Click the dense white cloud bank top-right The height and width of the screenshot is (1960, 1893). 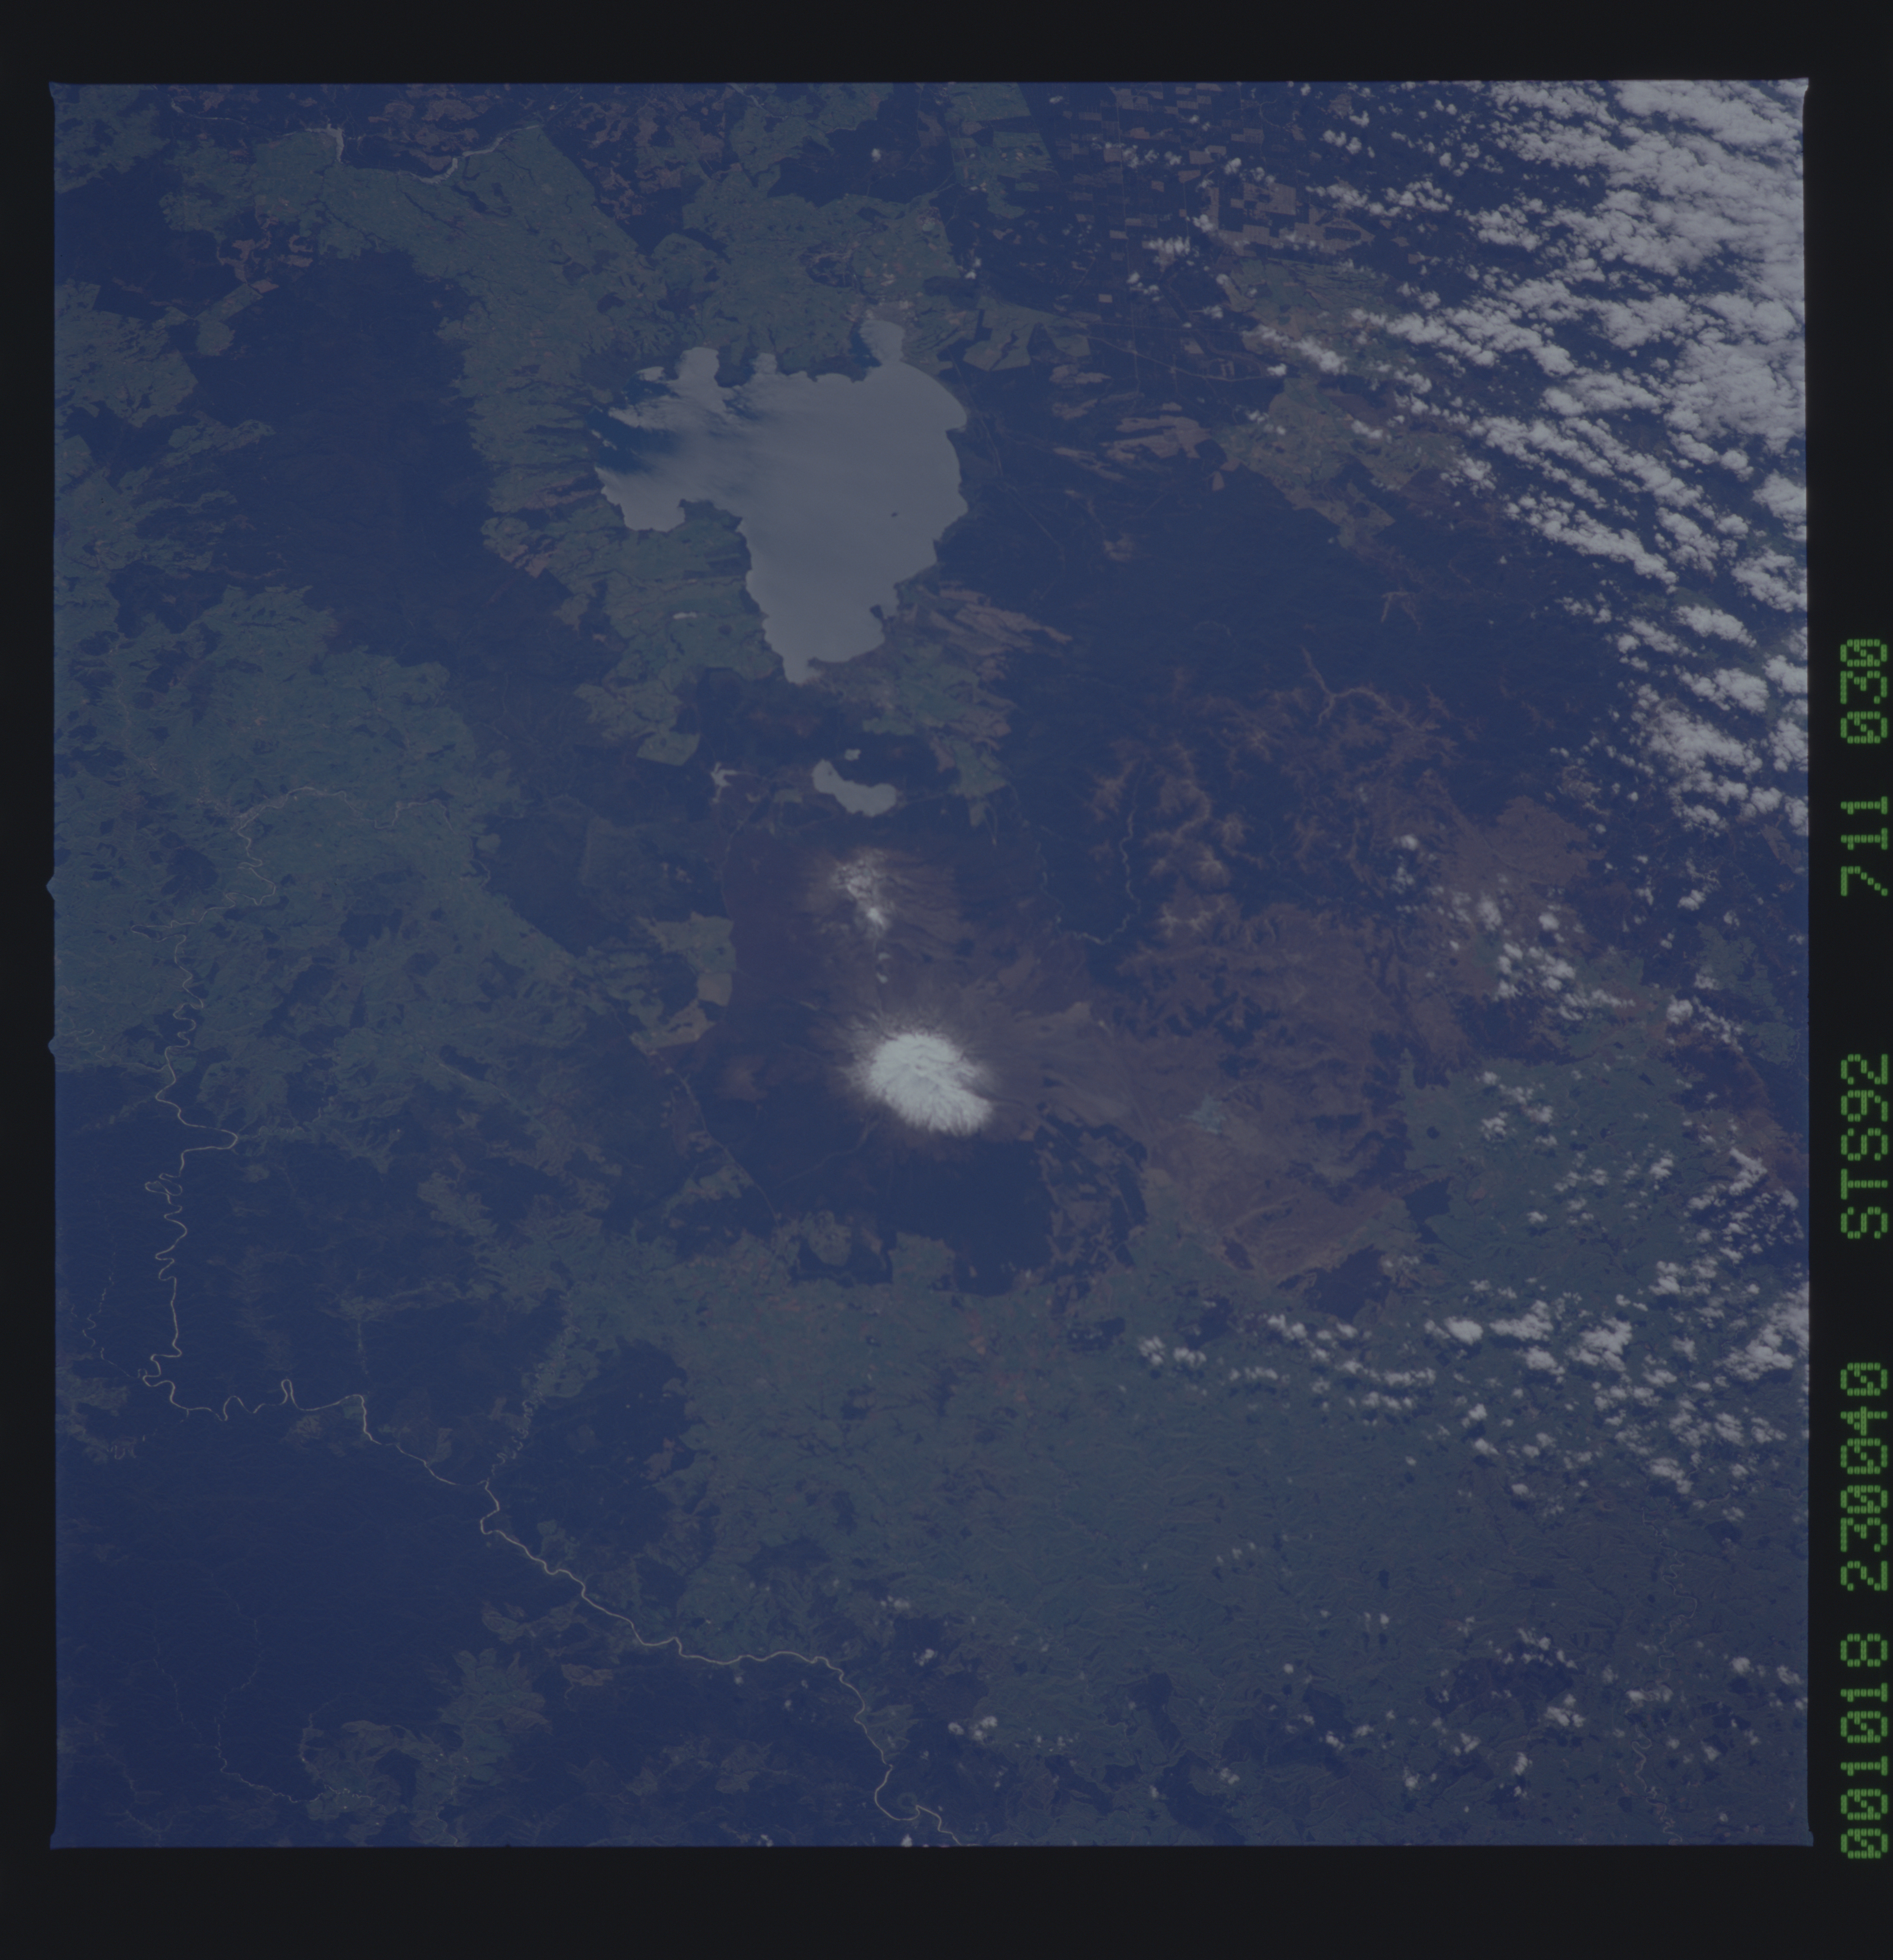pyautogui.click(x=1679, y=220)
